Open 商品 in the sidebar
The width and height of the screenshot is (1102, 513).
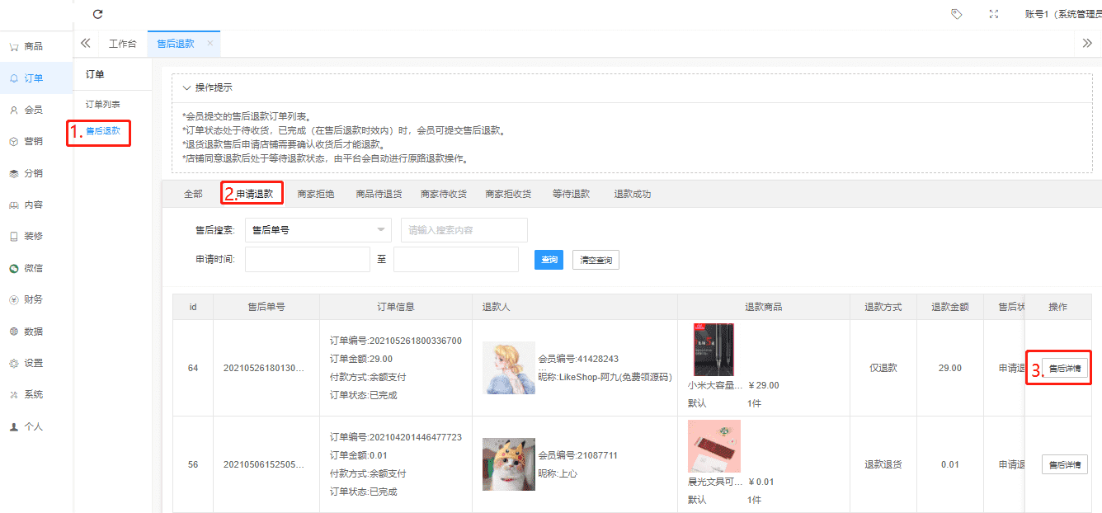(x=33, y=47)
